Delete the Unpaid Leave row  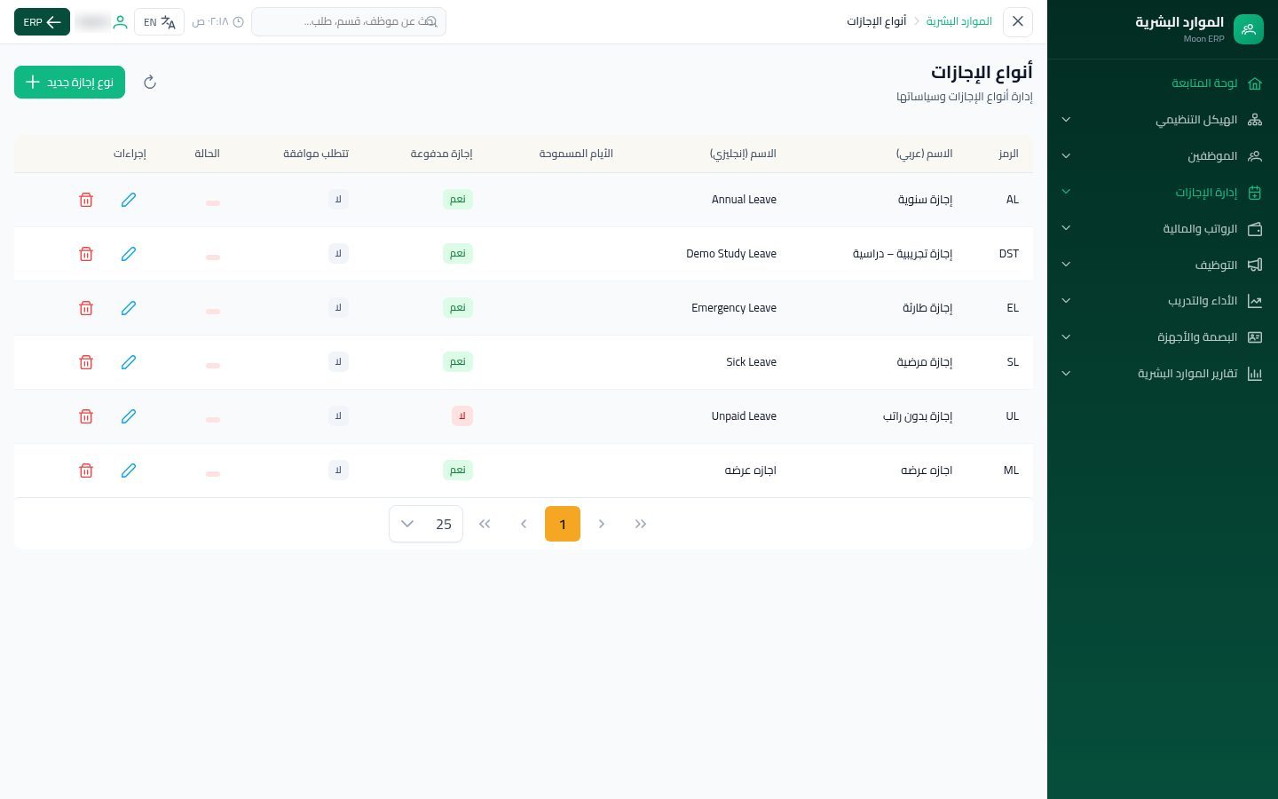click(x=86, y=416)
